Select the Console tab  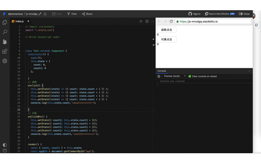click(161, 71)
